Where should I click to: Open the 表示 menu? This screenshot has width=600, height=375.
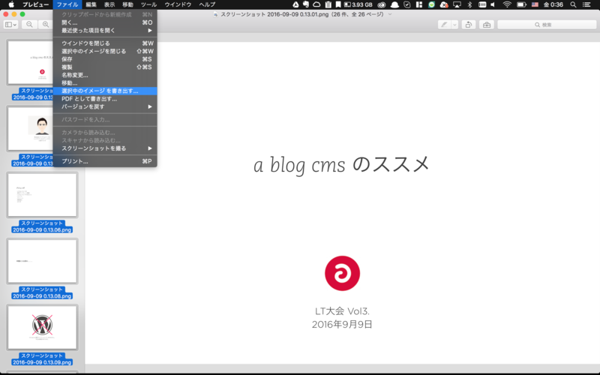click(x=109, y=4)
